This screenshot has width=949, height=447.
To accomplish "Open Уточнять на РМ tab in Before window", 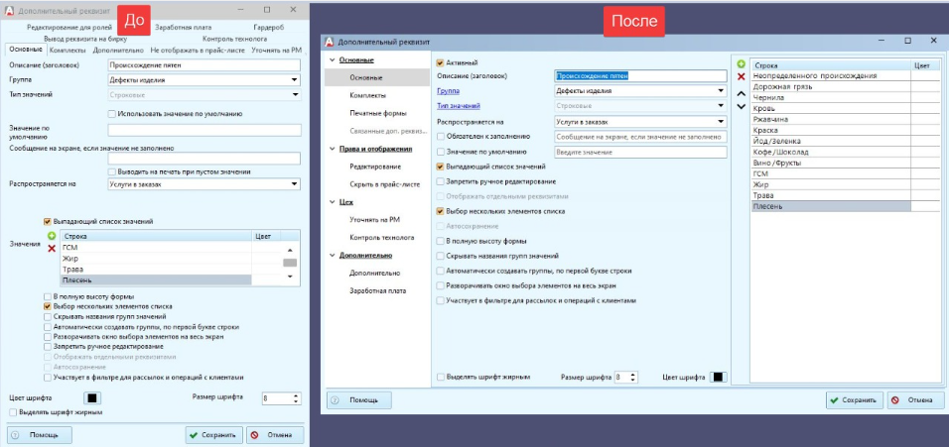I will coord(276,51).
